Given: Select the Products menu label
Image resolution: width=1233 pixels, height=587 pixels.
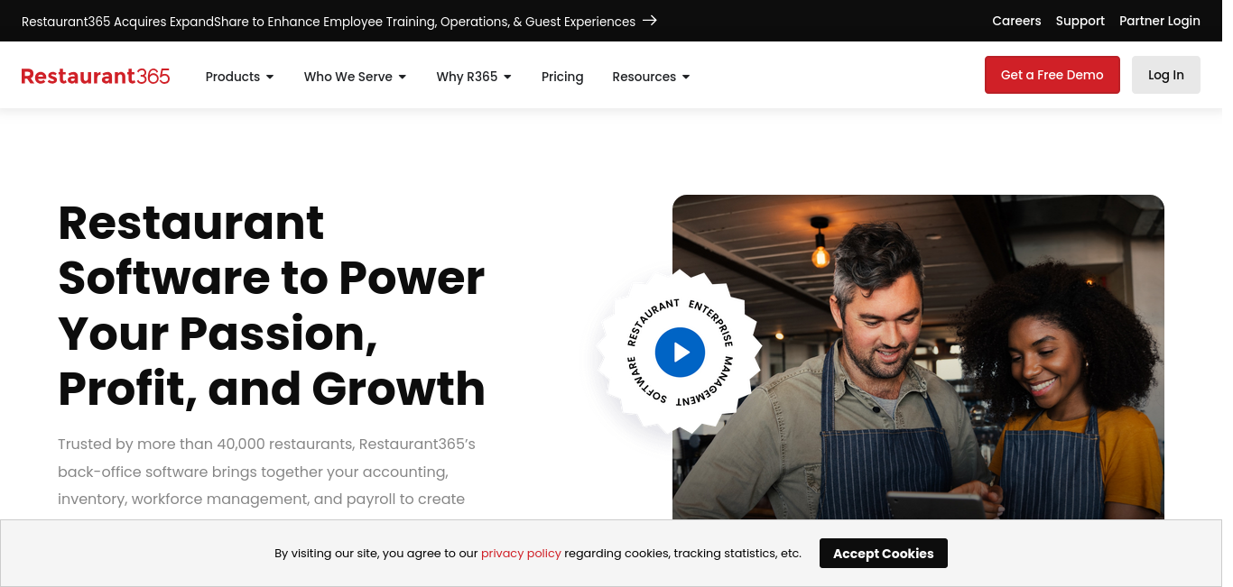Looking at the screenshot, I should (233, 77).
